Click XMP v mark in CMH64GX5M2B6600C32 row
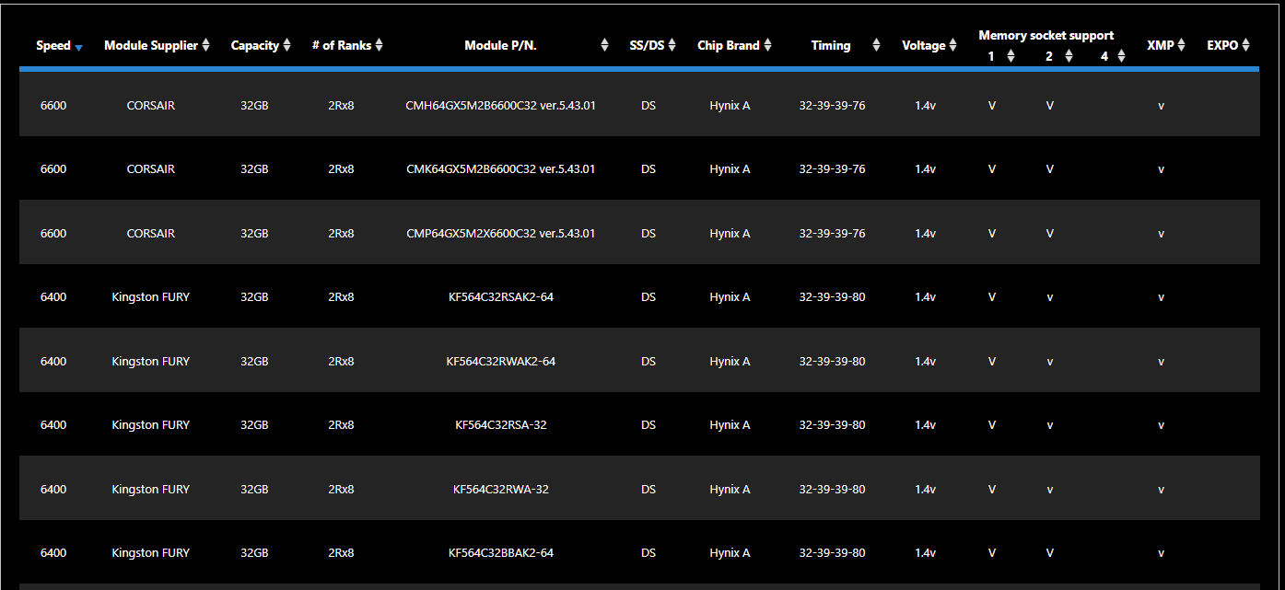 pos(1161,106)
